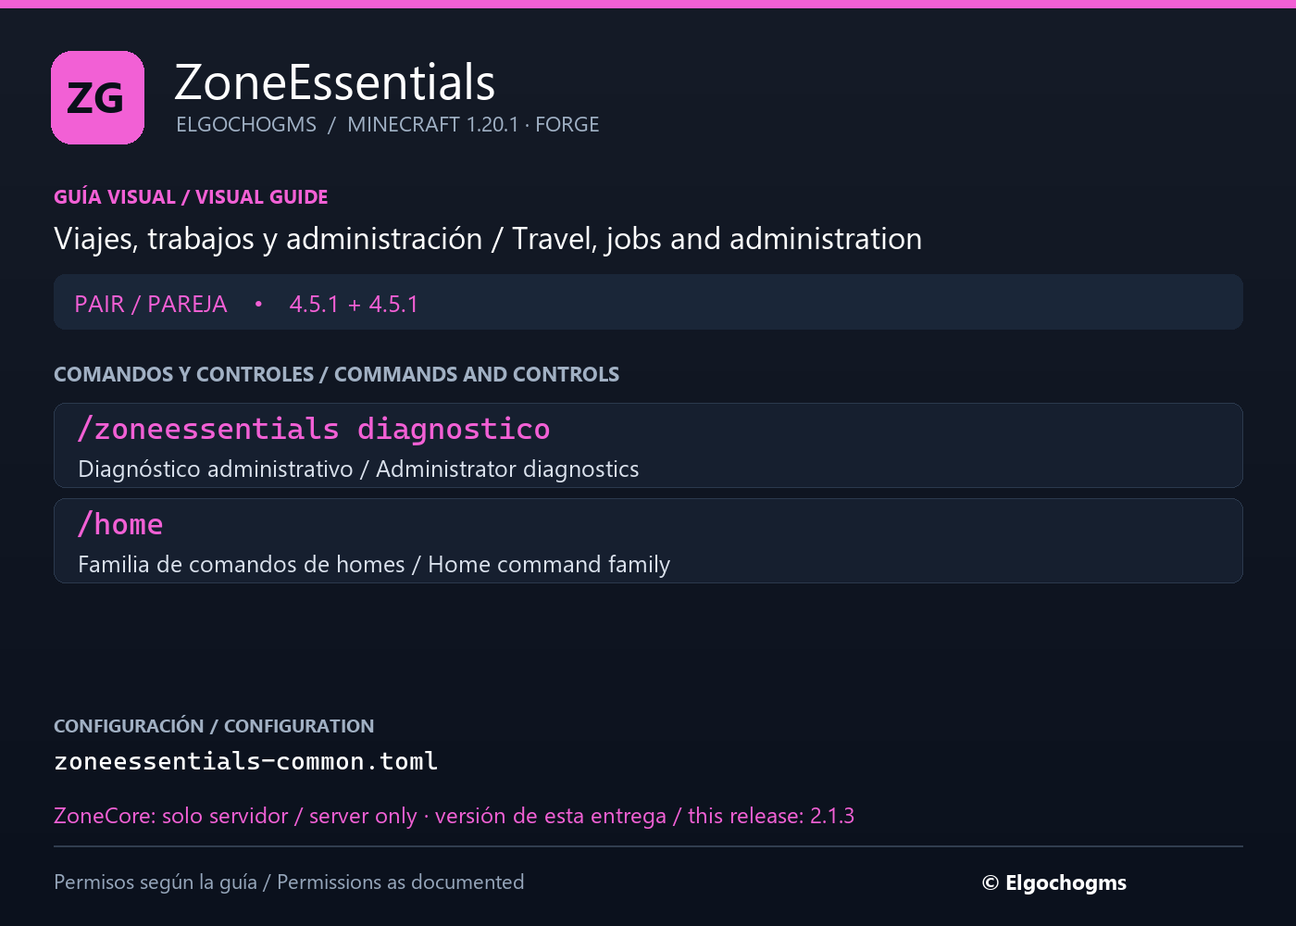Screen dimensions: 1296x926
Task: Click the CONFIGURACIÓN / CONFIGURATION label
Action: [214, 726]
